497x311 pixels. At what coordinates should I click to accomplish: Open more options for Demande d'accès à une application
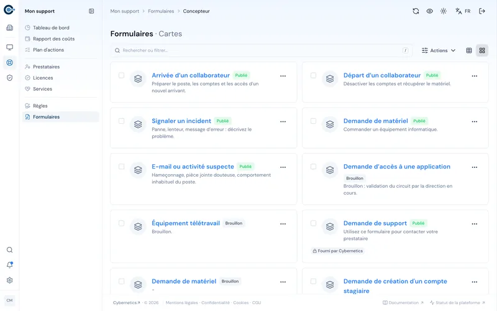tap(474, 167)
